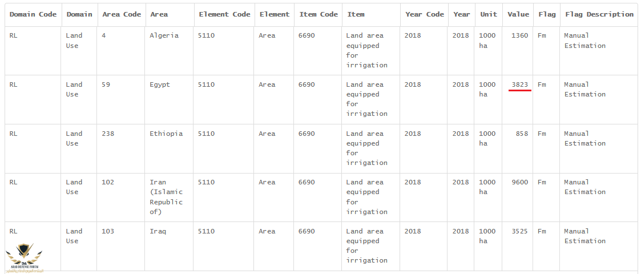Image resolution: width=641 pixels, height=274 pixels.
Task: Click the Domain Code column header
Action: pos(33,14)
